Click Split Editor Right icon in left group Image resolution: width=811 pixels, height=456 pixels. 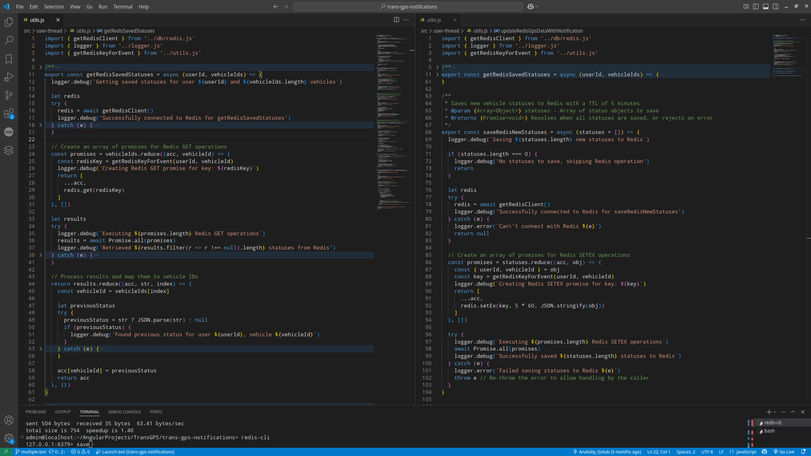coord(396,20)
